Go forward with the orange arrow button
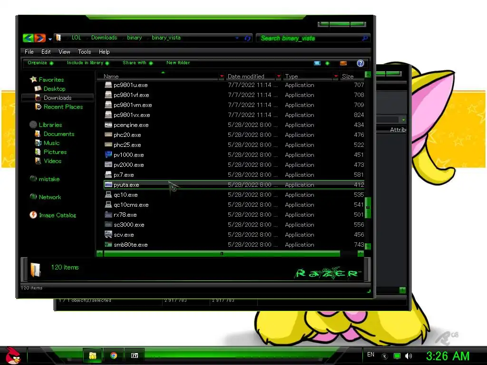This screenshot has width=487, height=365. tap(40, 38)
